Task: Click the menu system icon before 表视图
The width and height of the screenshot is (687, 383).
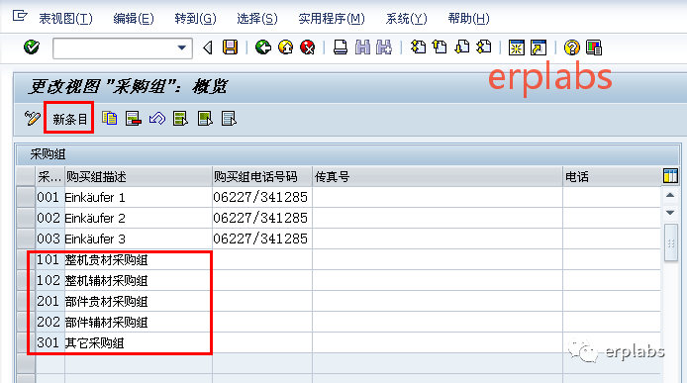Action: [x=20, y=17]
